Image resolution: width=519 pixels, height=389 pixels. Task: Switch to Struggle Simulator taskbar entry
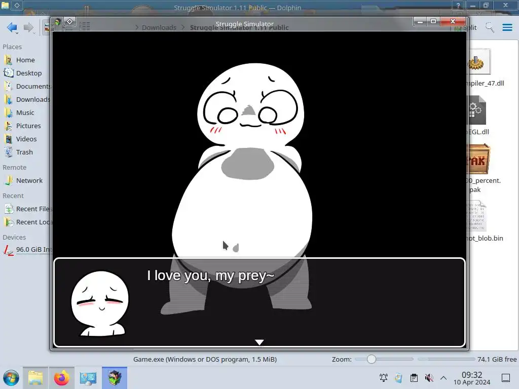pyautogui.click(x=115, y=378)
